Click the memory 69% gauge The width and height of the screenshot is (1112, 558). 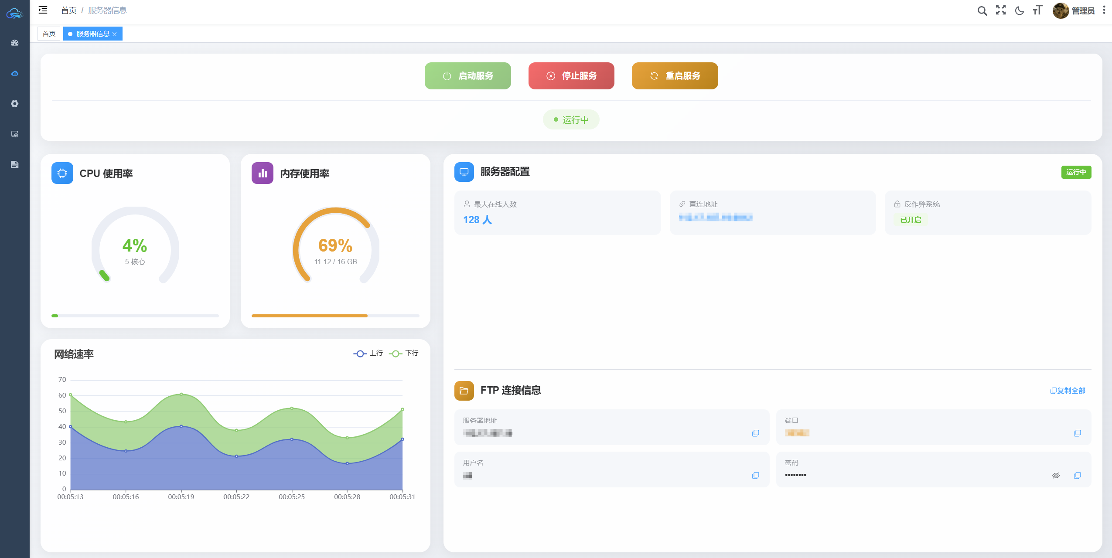[336, 245]
